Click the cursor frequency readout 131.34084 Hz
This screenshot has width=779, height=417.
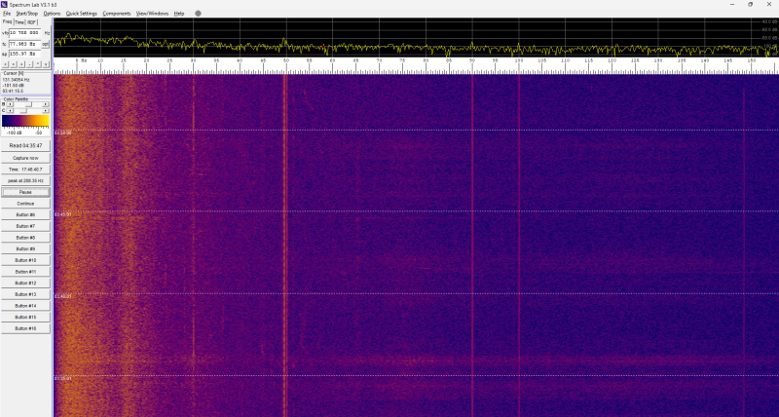click(x=16, y=80)
